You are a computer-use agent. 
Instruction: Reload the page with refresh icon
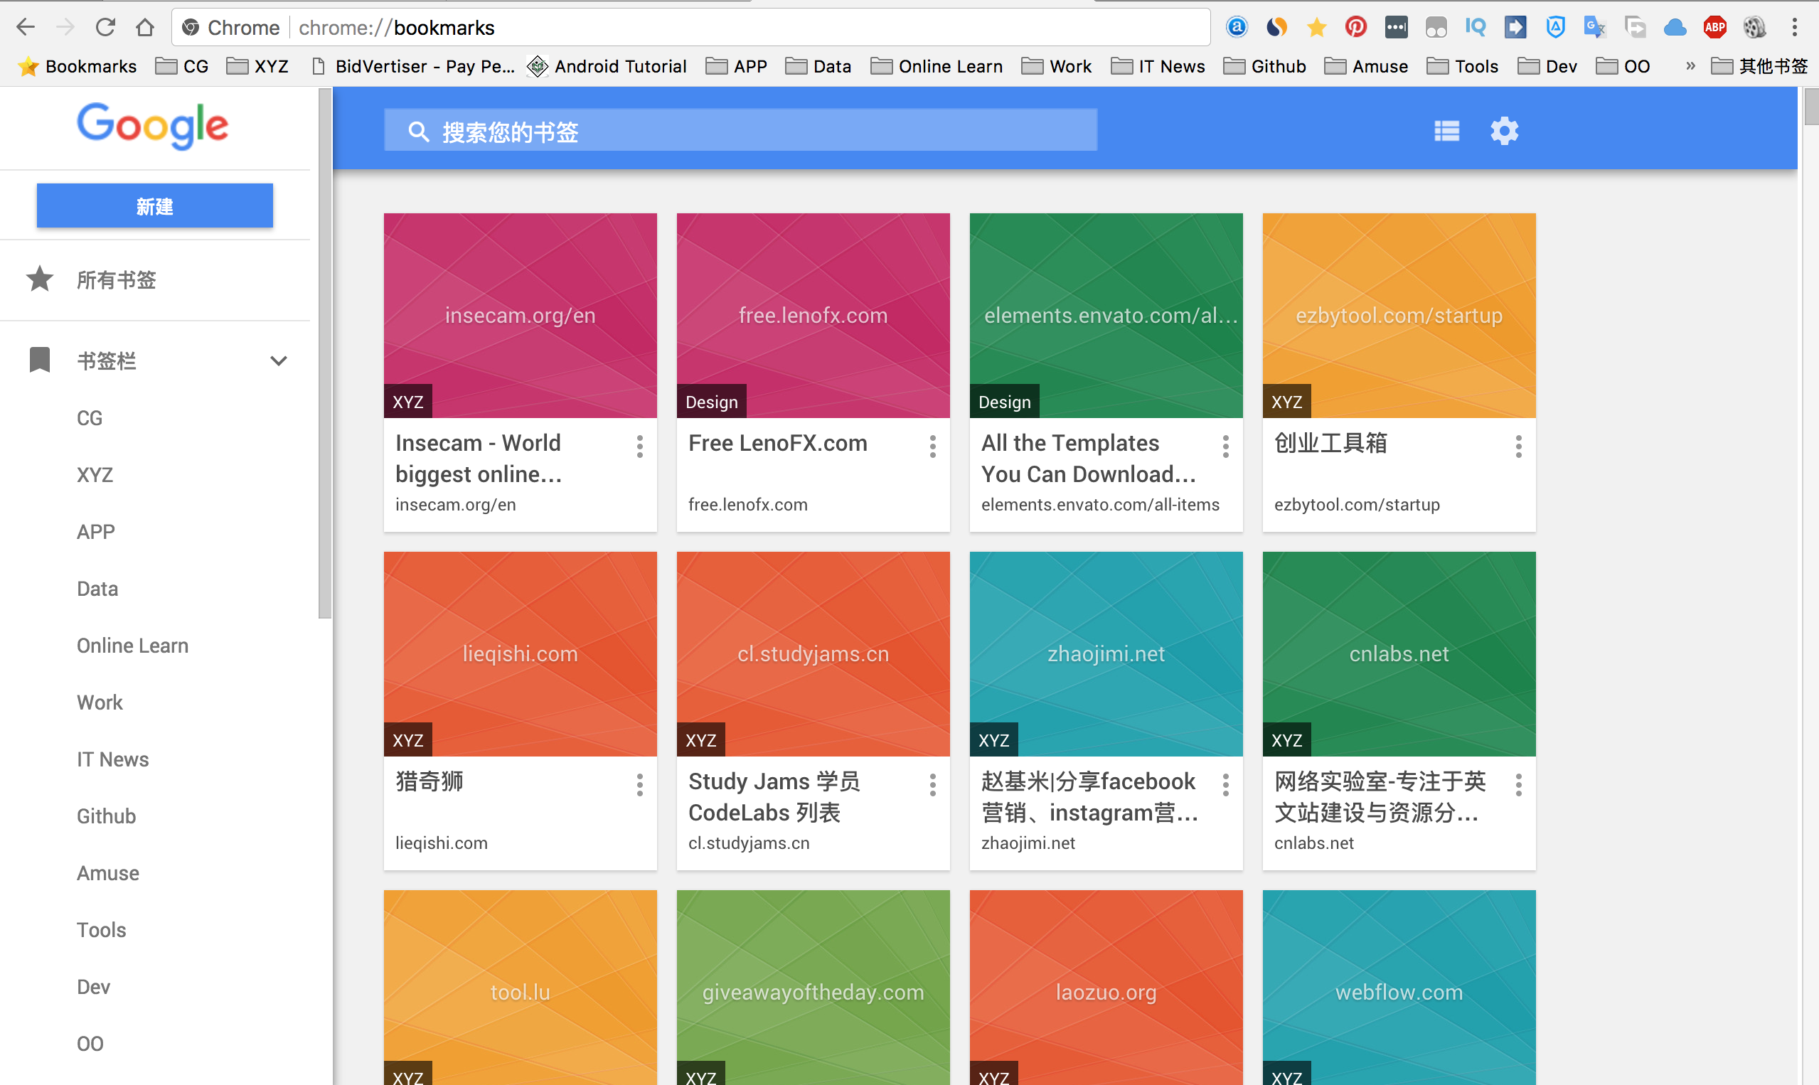tap(105, 27)
